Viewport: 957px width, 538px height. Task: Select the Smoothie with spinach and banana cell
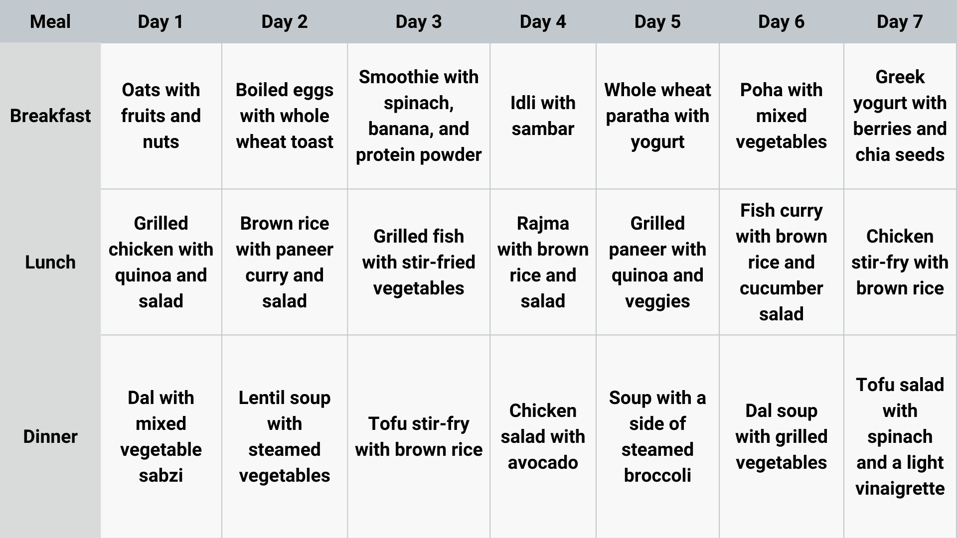419,116
